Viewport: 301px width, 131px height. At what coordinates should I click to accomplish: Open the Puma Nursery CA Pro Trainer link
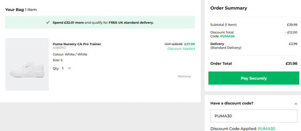(77, 44)
